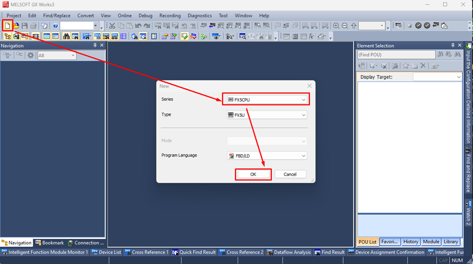The width and height of the screenshot is (473, 264).
Task: Click the blue question mark help icon
Action: [55, 26]
